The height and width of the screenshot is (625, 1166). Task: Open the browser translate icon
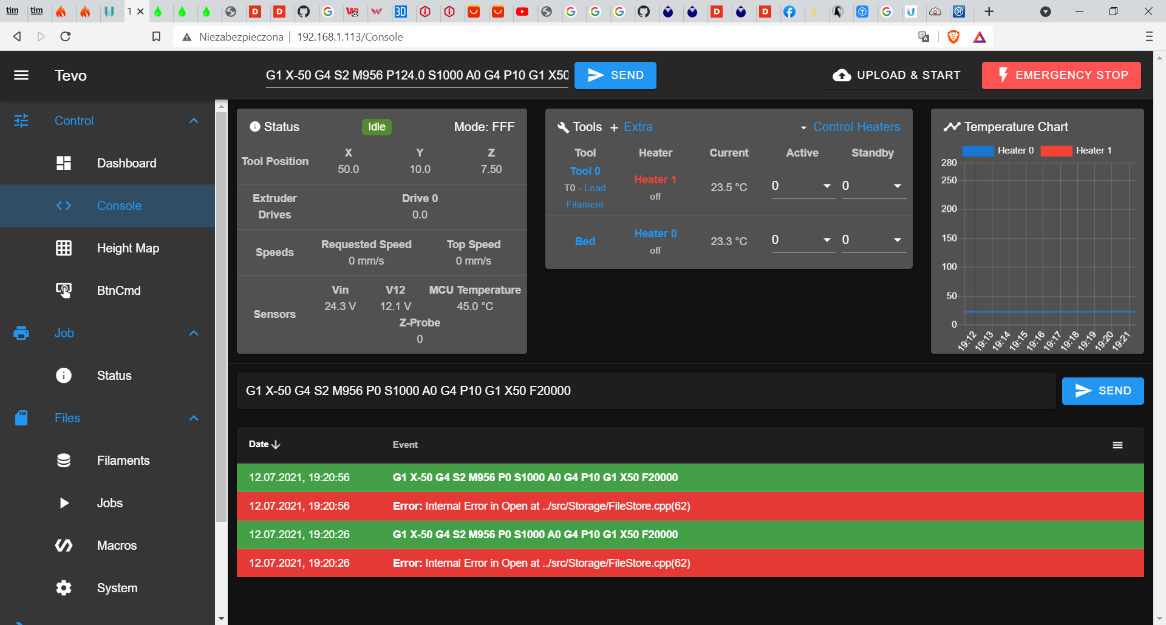[924, 37]
